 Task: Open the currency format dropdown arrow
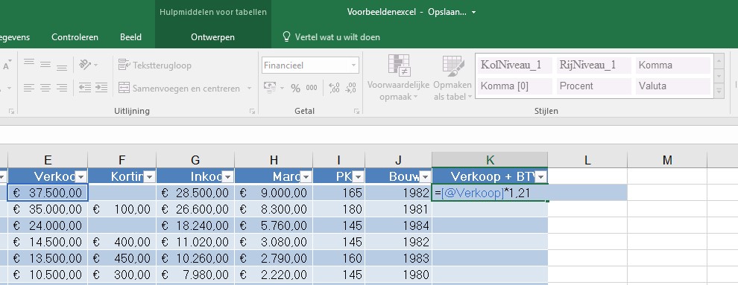(x=282, y=88)
